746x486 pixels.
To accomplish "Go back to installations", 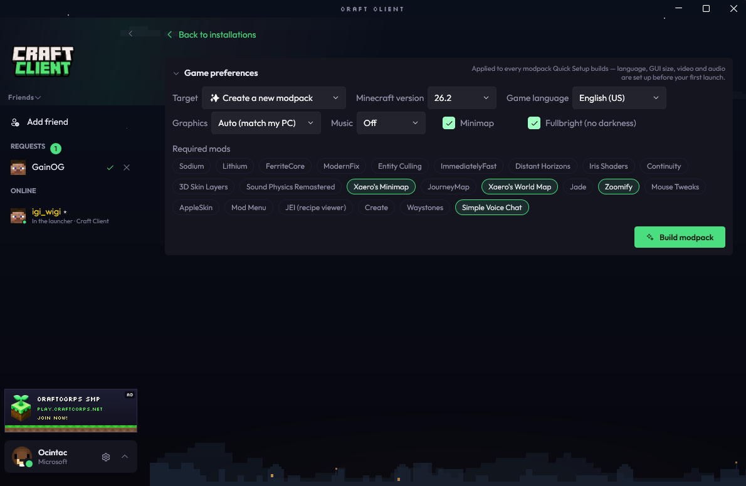I will pos(217,34).
